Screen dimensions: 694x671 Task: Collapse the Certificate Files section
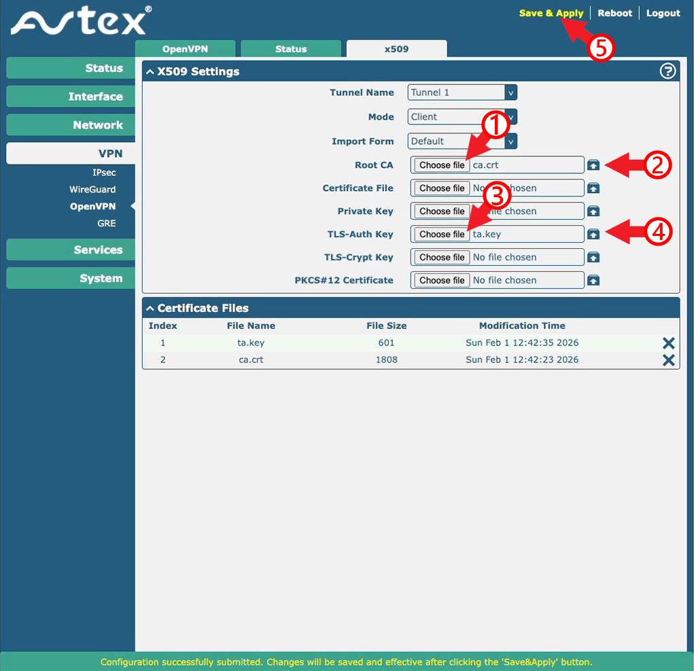coord(150,308)
